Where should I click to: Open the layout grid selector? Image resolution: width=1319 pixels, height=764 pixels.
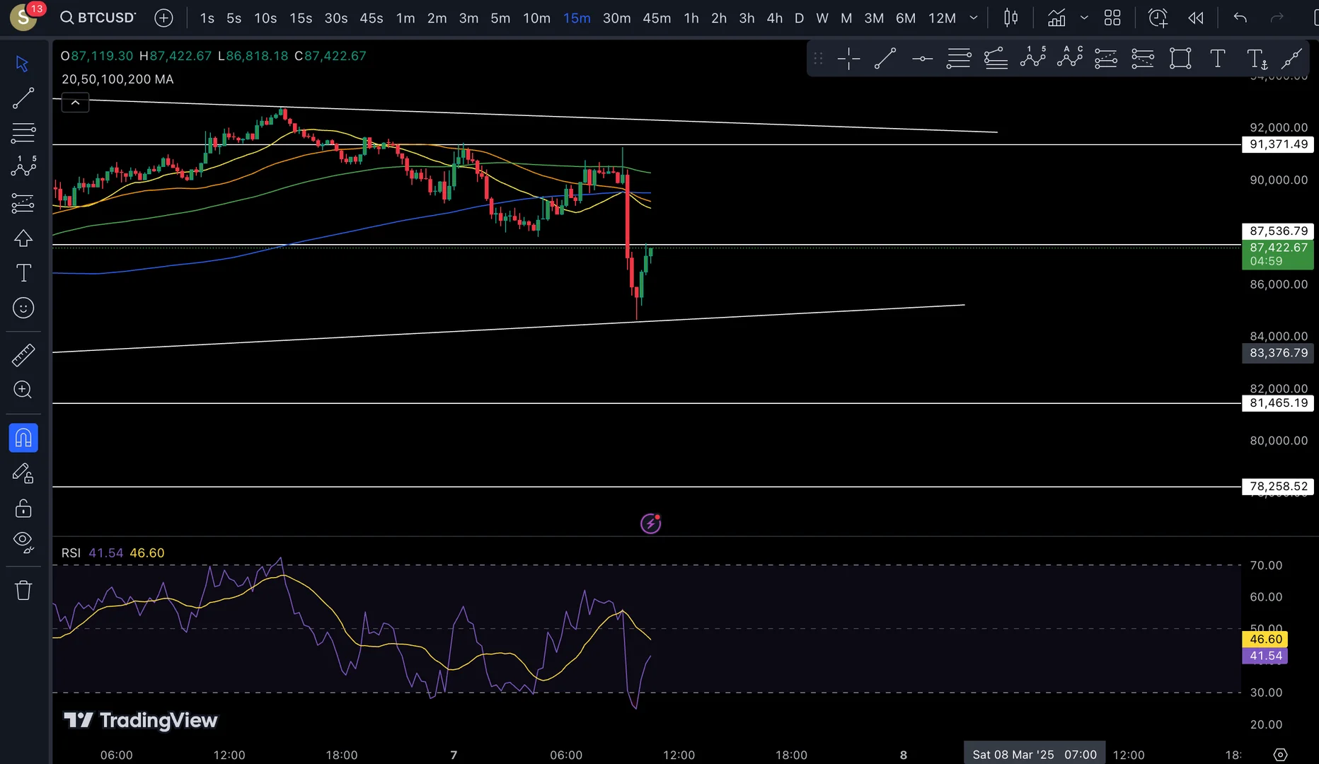1112,18
